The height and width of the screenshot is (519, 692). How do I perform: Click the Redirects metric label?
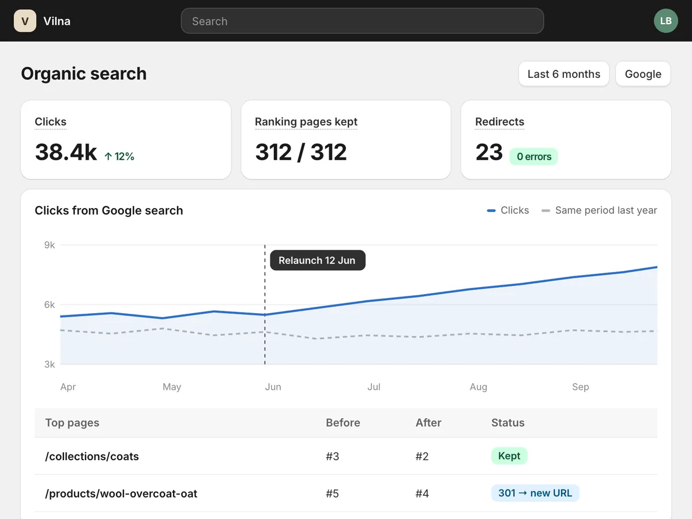(499, 122)
